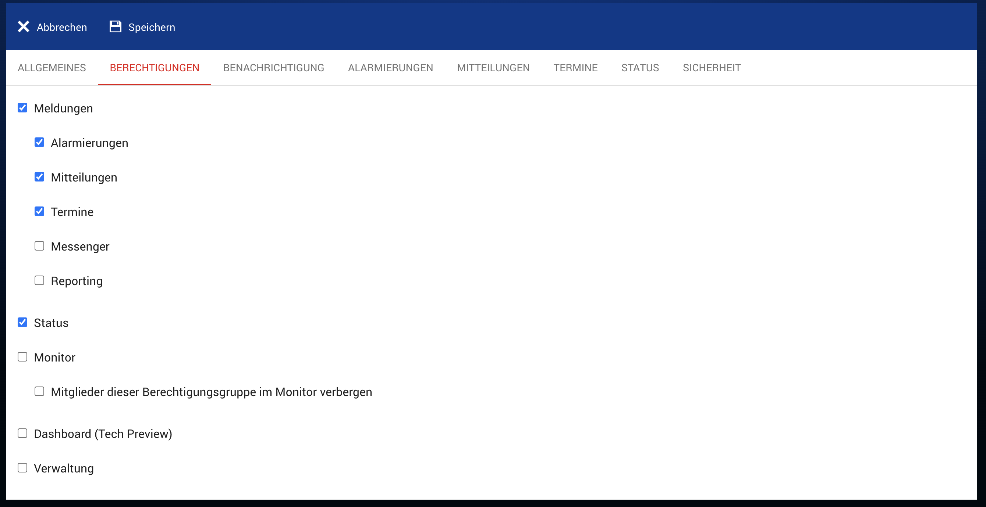Image resolution: width=986 pixels, height=507 pixels.
Task: Open the Alarmierungen tab
Action: tap(390, 68)
